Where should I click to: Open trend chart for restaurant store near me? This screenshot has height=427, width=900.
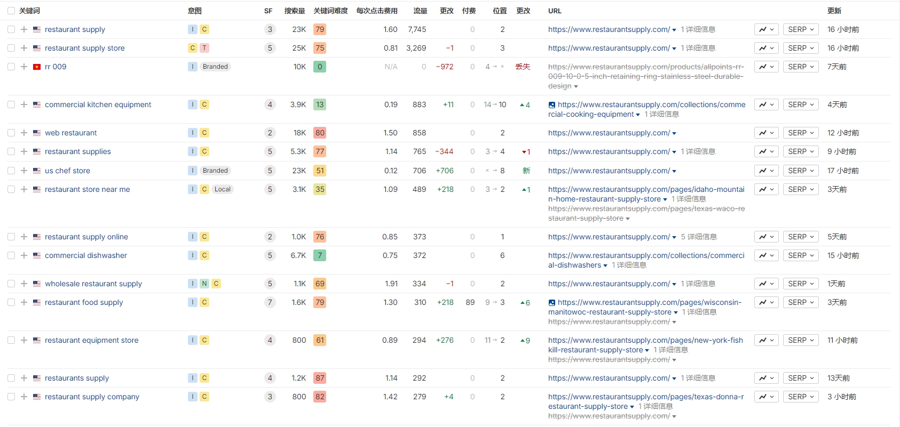(767, 189)
